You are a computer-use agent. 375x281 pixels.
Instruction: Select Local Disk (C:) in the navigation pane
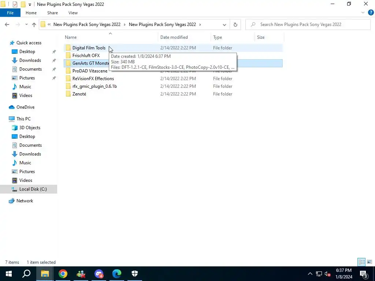tap(29, 189)
